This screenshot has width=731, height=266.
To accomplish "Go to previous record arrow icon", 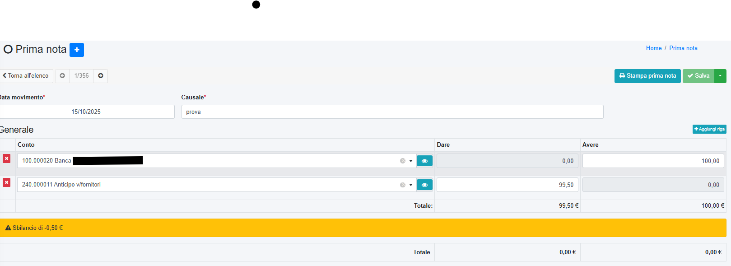I will (62, 76).
